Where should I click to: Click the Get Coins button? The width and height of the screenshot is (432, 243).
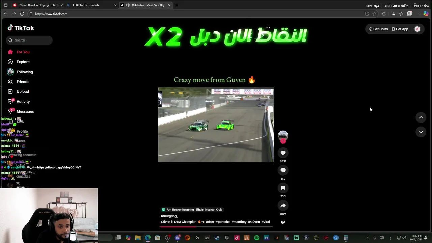[378, 29]
